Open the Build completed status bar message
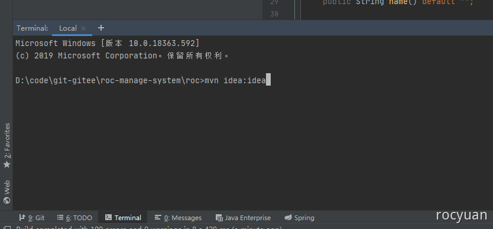The width and height of the screenshot is (493, 229). pos(150,228)
